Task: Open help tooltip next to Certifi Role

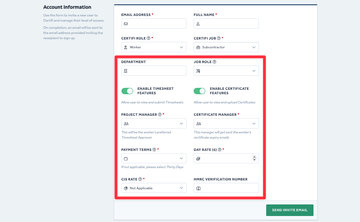Action: click(149, 38)
